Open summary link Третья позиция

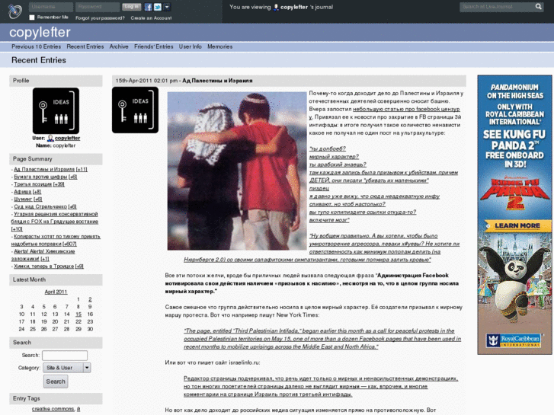33,184
